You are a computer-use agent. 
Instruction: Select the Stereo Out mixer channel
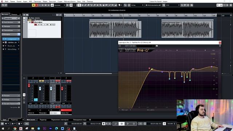66,113
